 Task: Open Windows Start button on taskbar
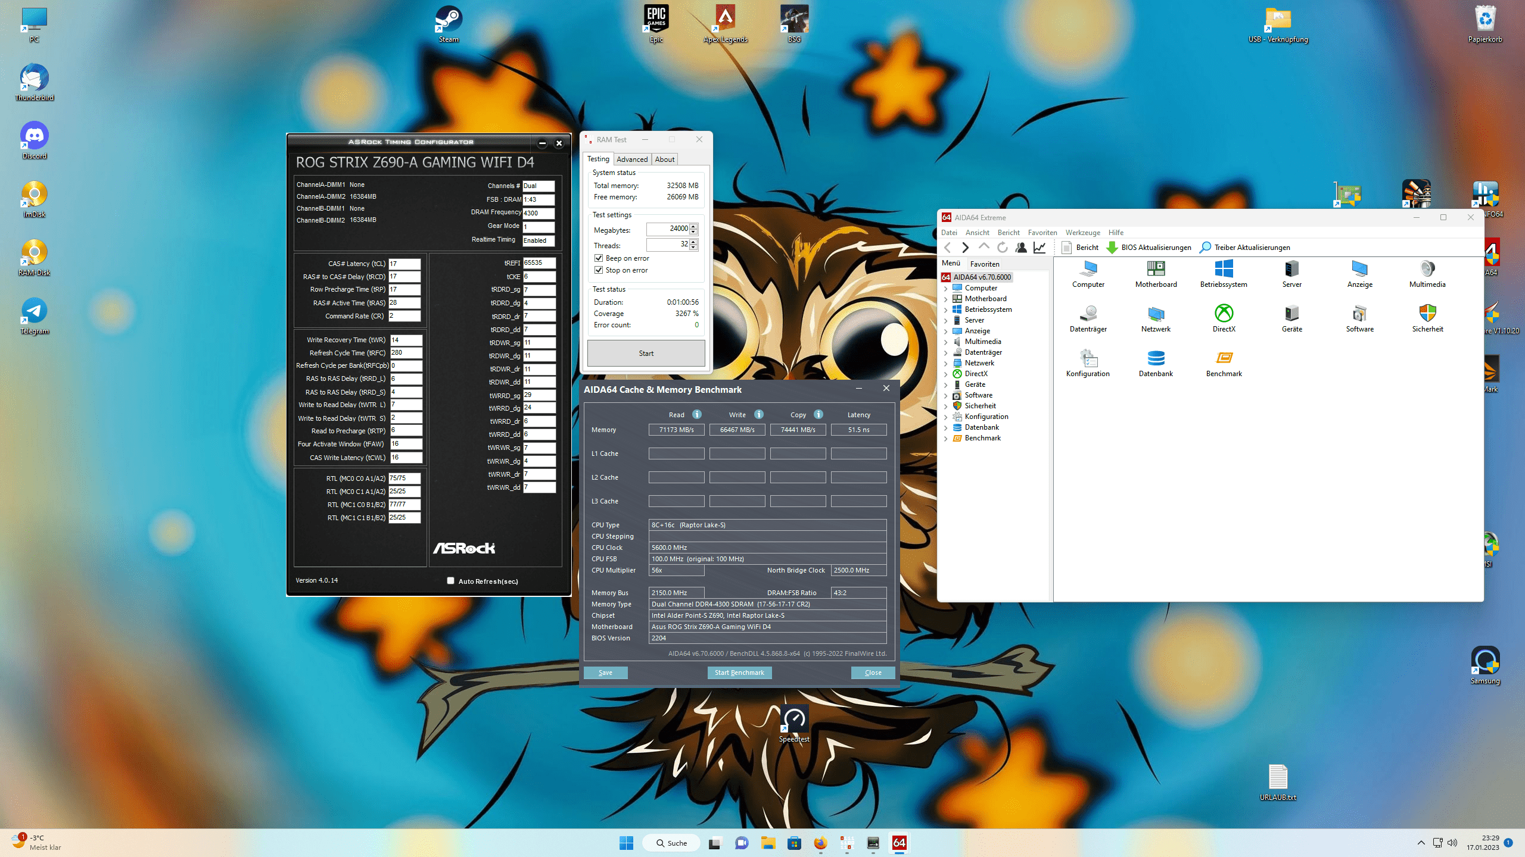(626, 843)
